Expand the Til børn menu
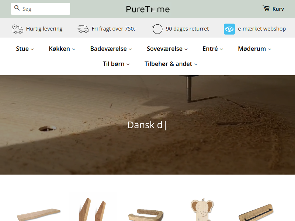Viewport: 295px width, 221px height. [116, 64]
